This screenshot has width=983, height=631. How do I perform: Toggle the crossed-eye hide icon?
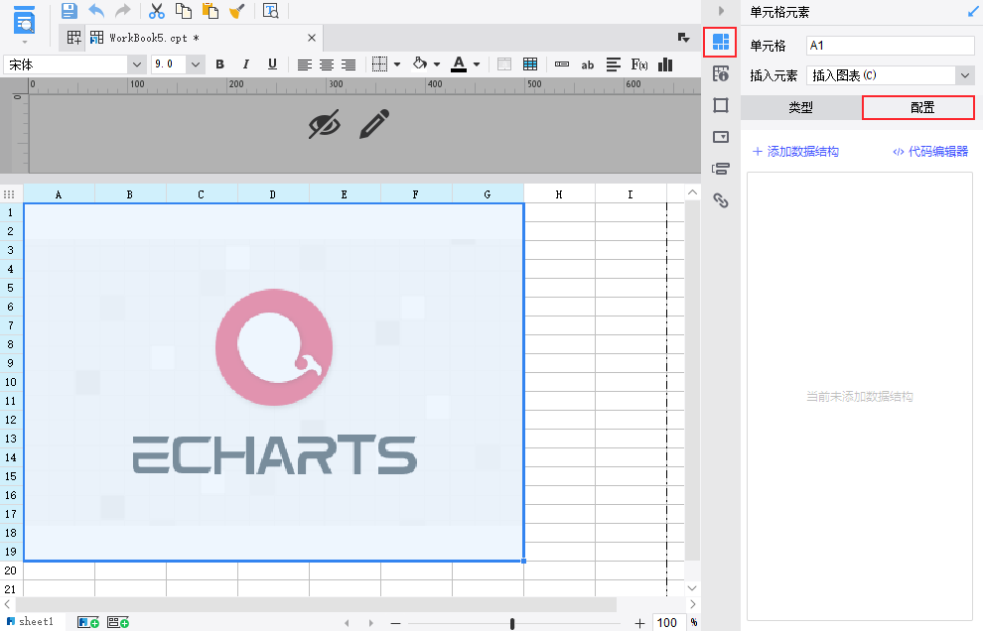pos(324,124)
